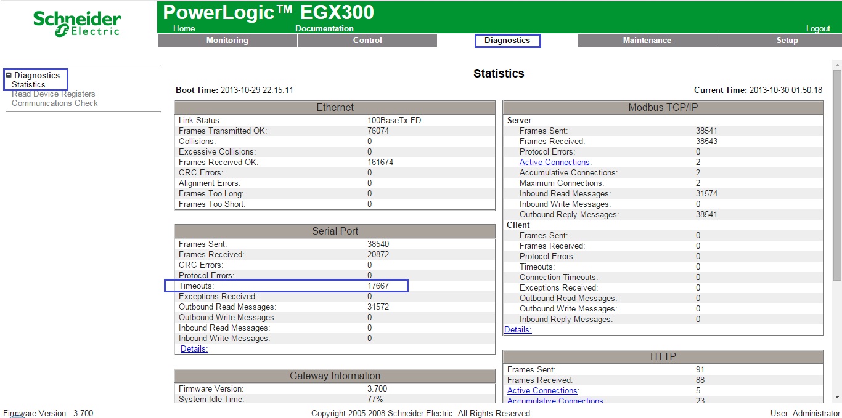Click Frames Received OK value 161674
842x418 pixels.
[380, 163]
